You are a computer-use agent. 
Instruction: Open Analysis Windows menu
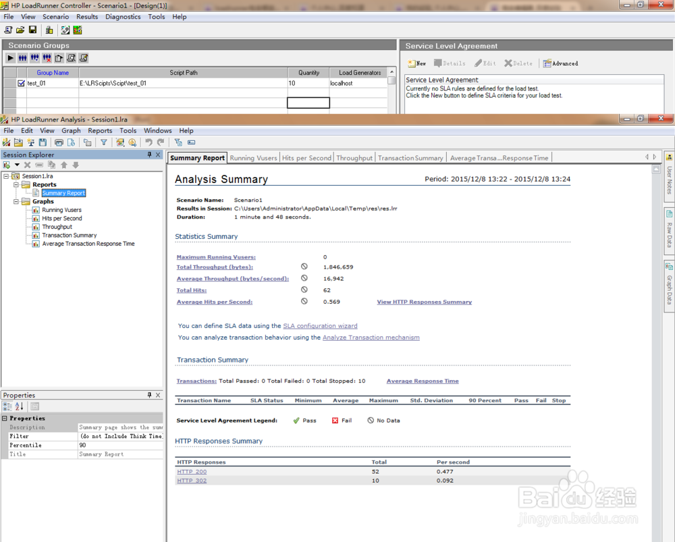click(x=157, y=130)
